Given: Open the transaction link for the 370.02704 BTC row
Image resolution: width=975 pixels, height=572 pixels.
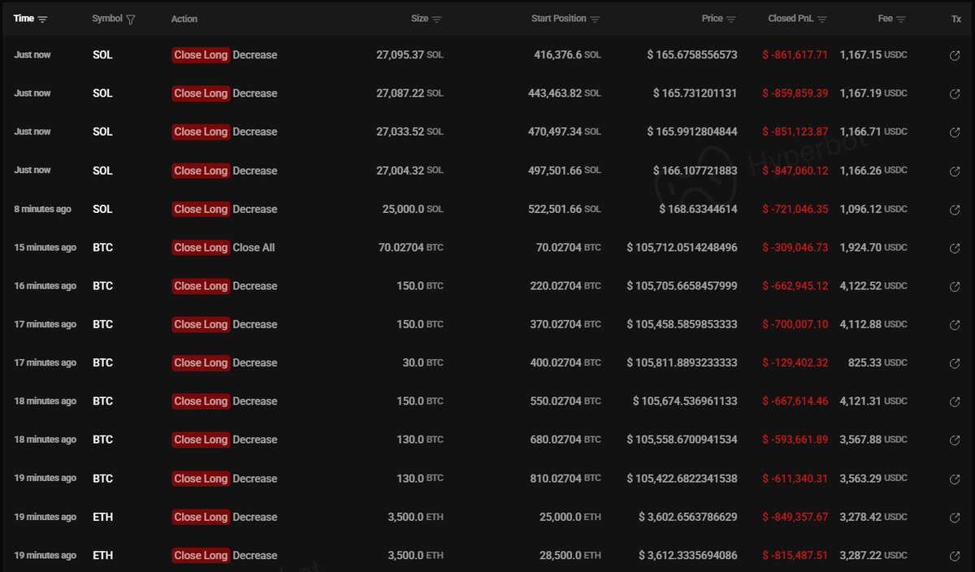Looking at the screenshot, I should click(955, 325).
